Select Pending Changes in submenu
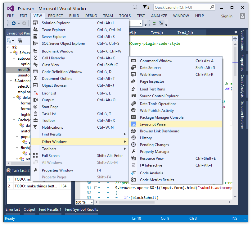The image size is (252, 225). (176, 145)
